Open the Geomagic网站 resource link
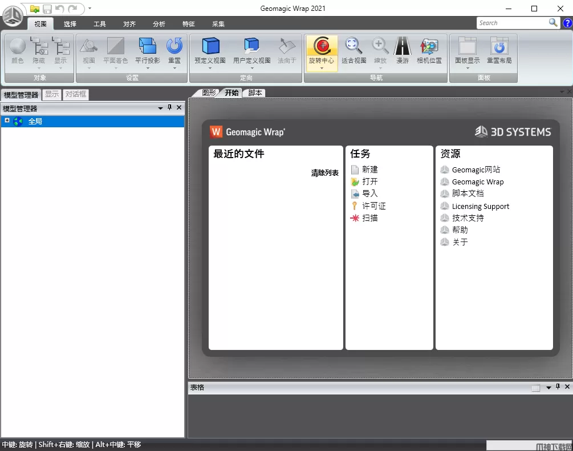The height and width of the screenshot is (451, 573). pos(476,170)
